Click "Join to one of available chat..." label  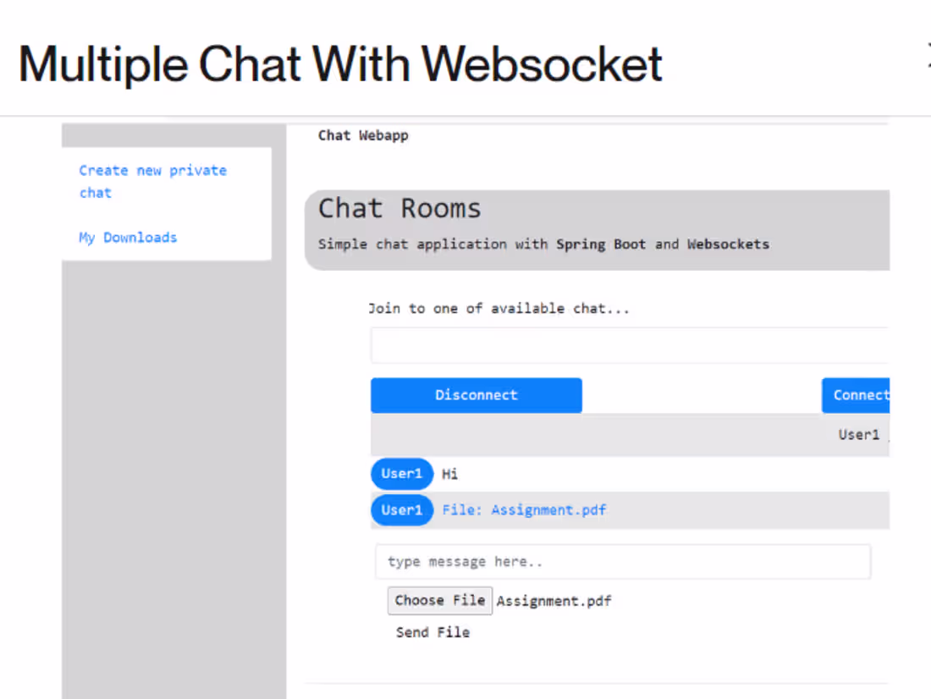tap(499, 308)
